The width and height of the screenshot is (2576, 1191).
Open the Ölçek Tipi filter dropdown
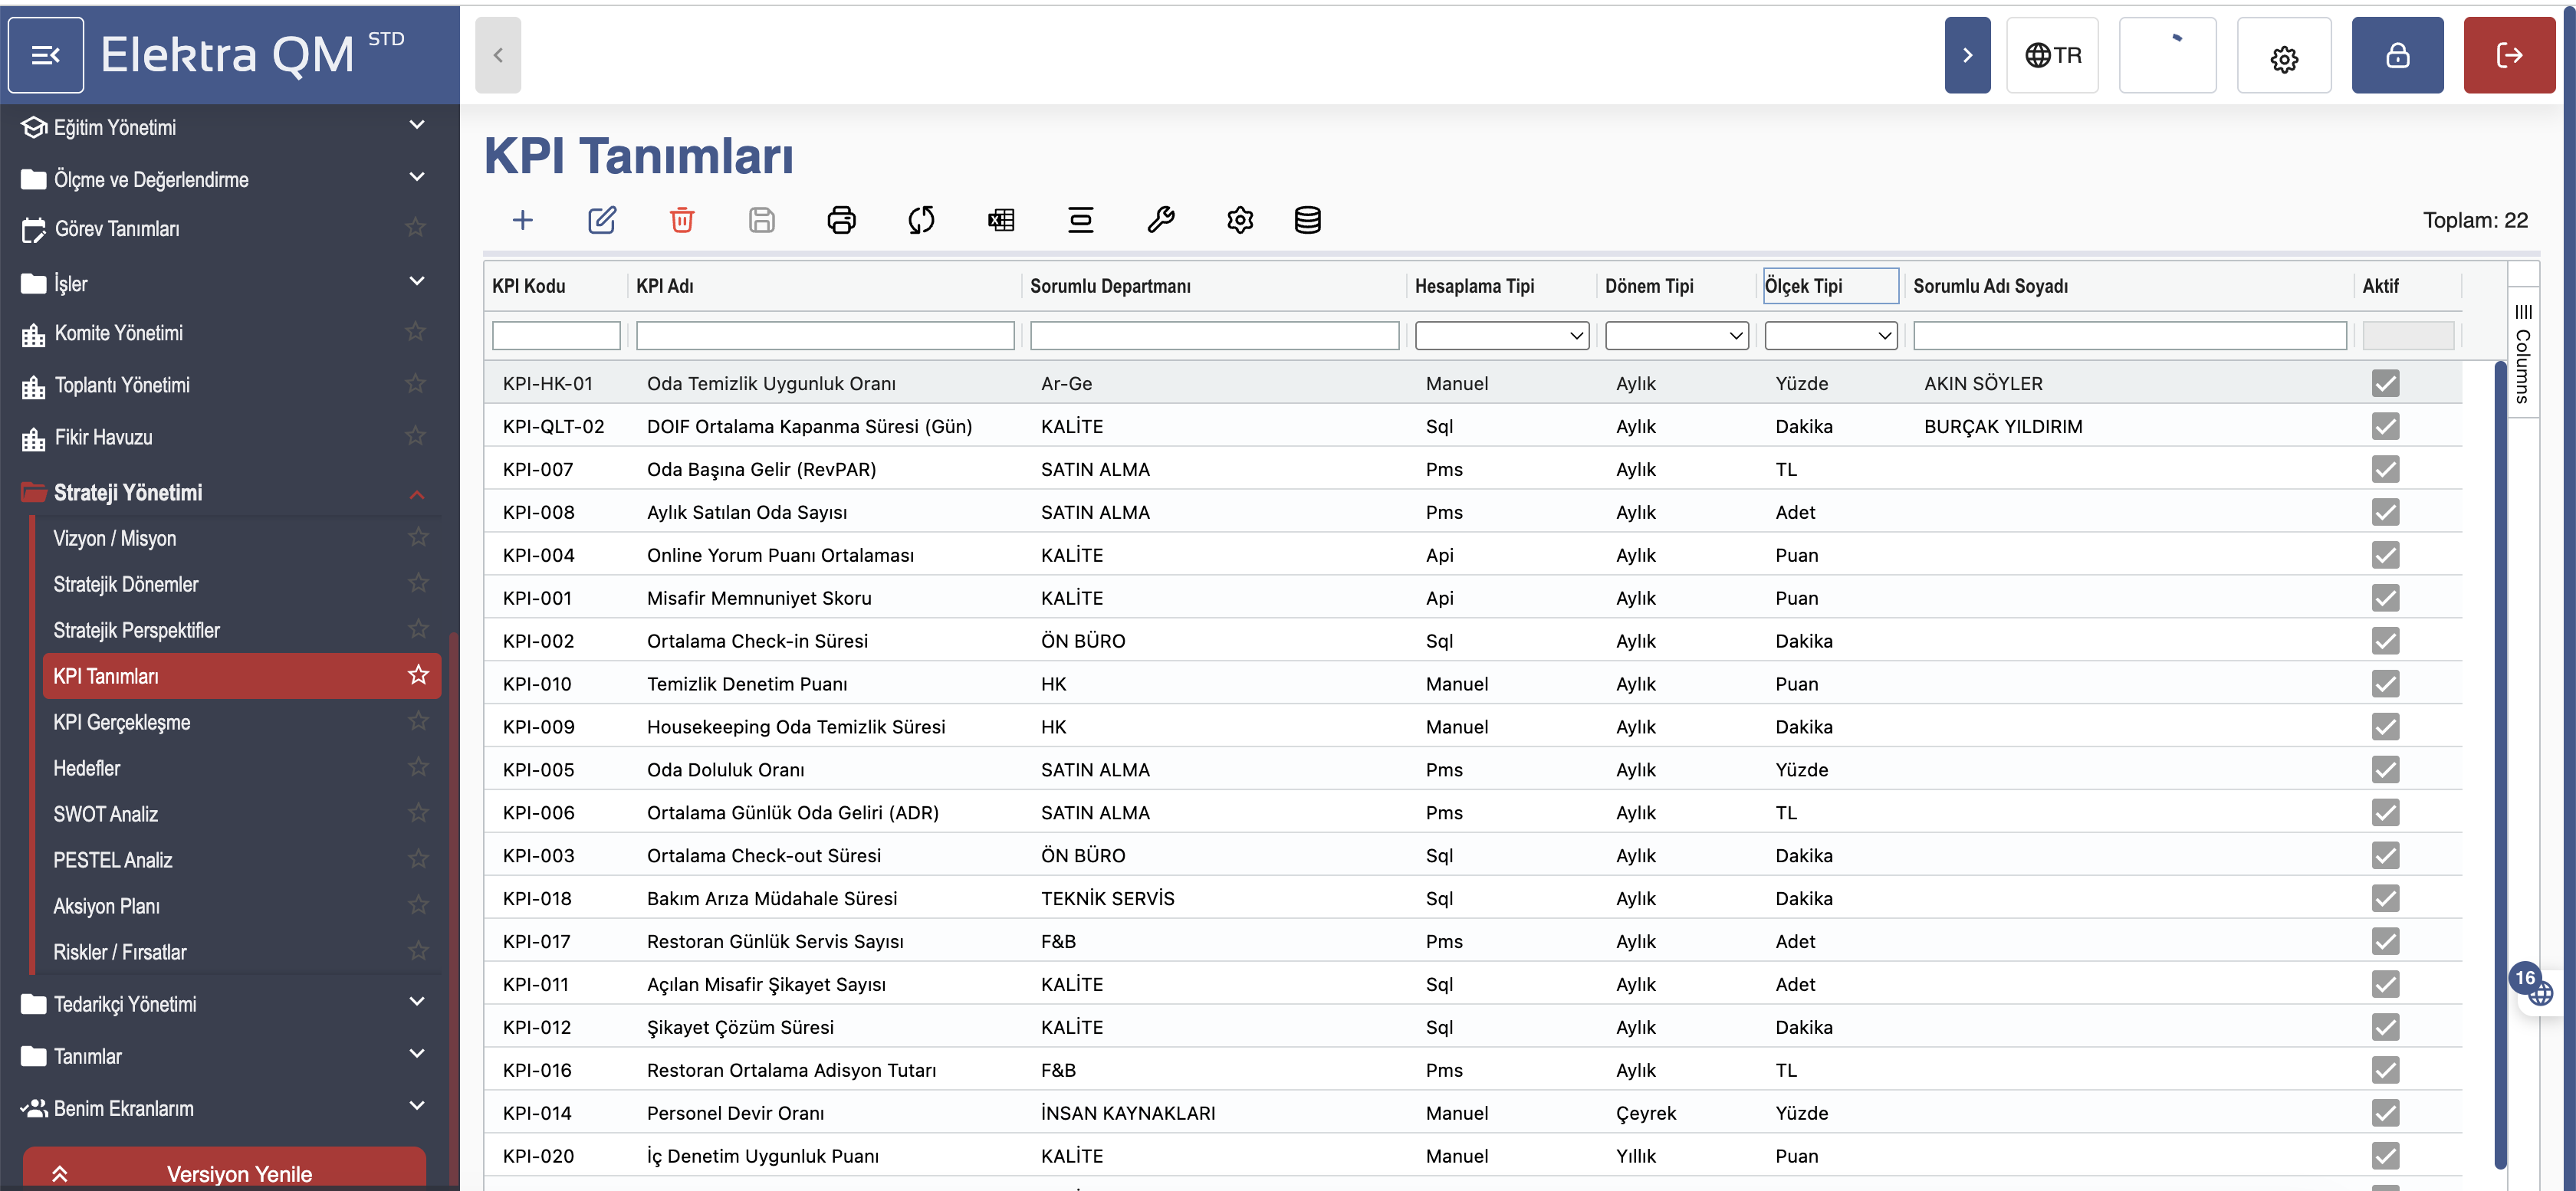(x=1830, y=336)
